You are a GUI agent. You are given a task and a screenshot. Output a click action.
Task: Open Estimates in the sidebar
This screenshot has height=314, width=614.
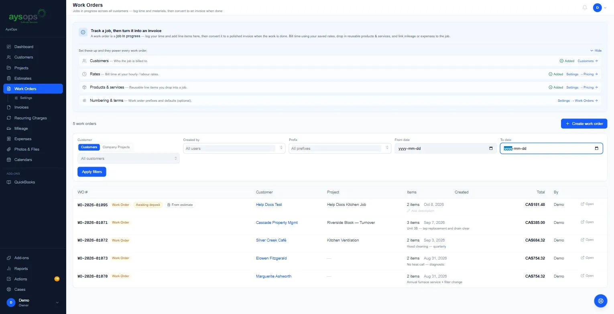pyautogui.click(x=33, y=78)
